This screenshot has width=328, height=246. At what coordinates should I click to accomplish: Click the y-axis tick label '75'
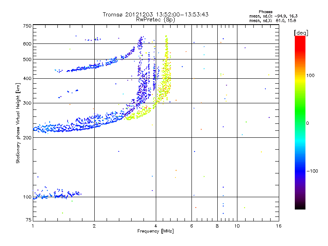[29, 220]
